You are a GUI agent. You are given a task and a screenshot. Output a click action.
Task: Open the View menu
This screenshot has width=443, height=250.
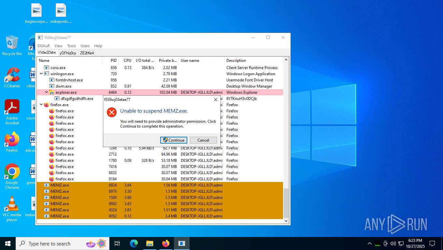coord(59,46)
